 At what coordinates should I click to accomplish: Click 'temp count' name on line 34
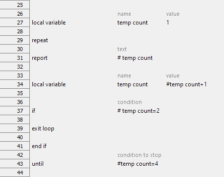(133, 84)
